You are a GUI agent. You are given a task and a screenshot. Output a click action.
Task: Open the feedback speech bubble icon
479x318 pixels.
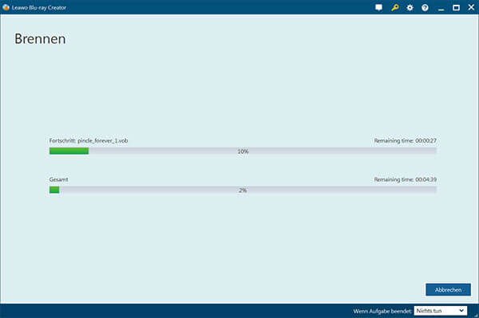coord(378,8)
